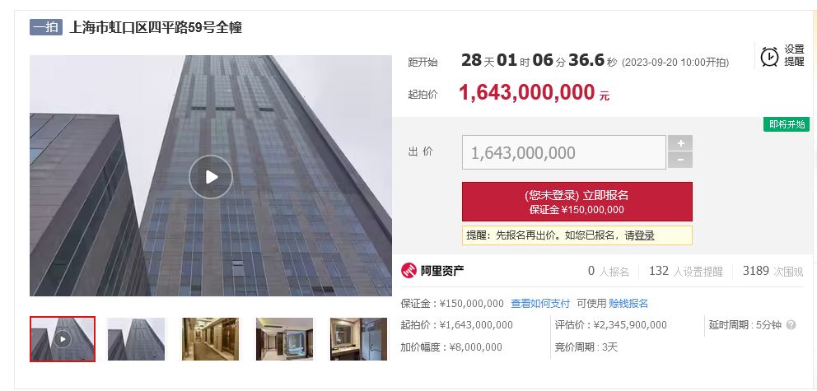Screen dimensions: 817x391
Task: Select the fifth bathroom thumbnail
Action: click(358, 339)
